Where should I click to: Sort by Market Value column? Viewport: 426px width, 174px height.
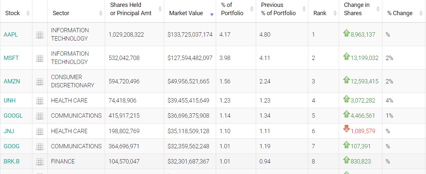186,13
